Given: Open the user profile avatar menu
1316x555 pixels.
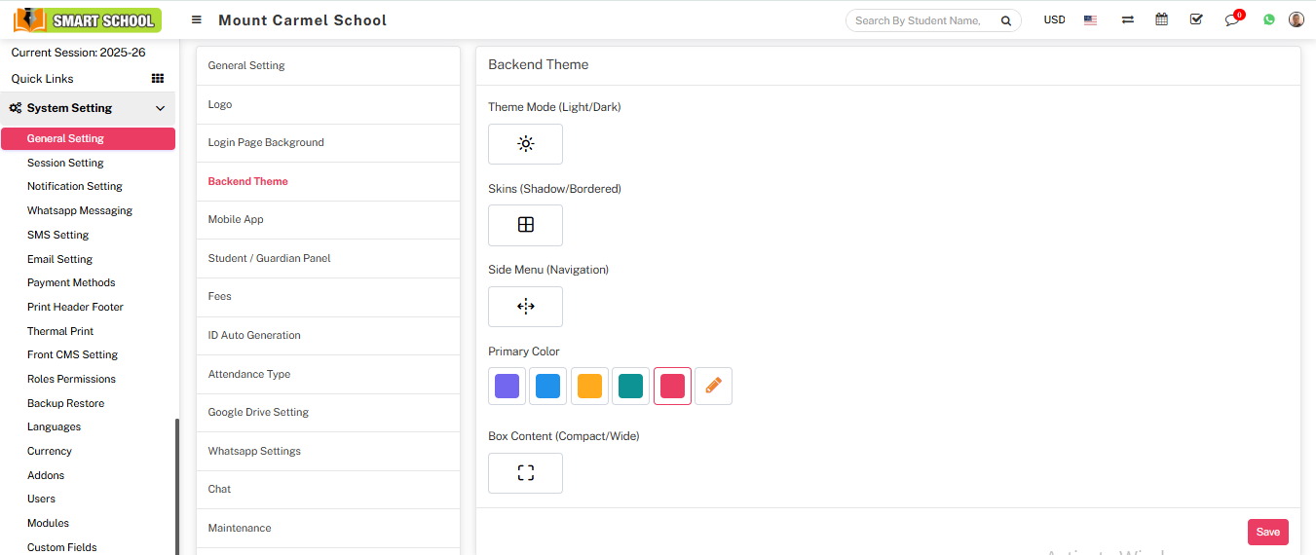Looking at the screenshot, I should pyautogui.click(x=1296, y=19).
